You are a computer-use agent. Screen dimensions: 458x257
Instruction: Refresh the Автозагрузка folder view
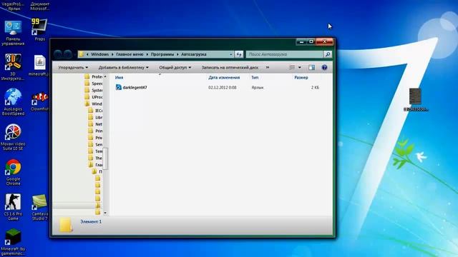(x=239, y=54)
